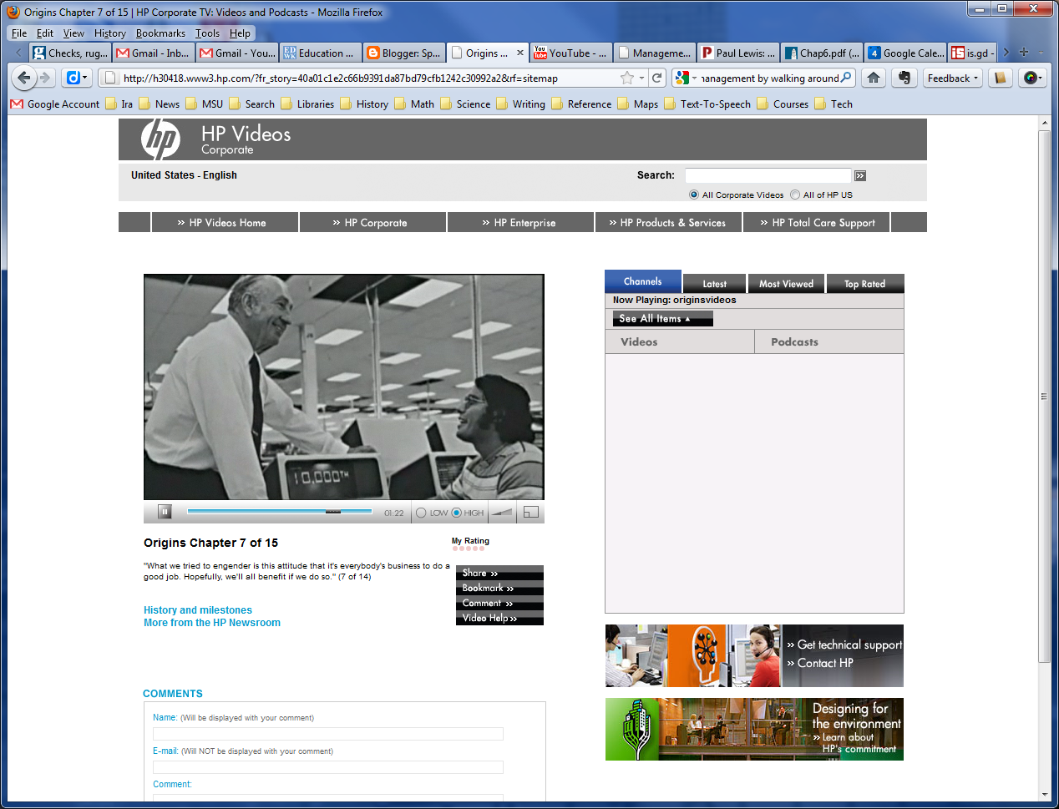Go back with the Firefox back arrow
The height and width of the screenshot is (809, 1059).
coord(24,78)
